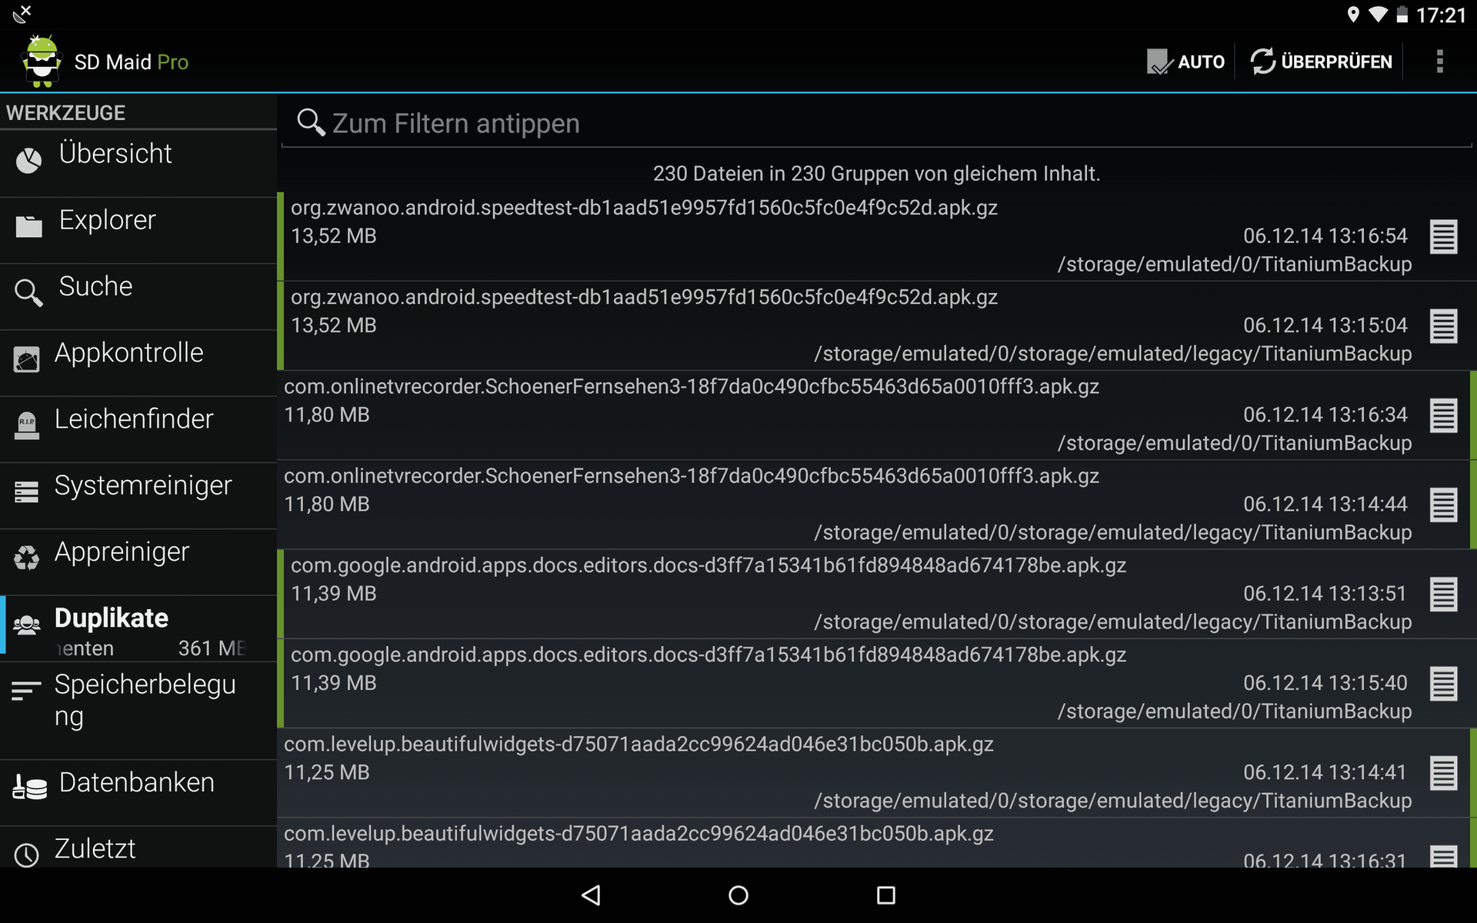
Task: Click the Zuletzt clock icon
Action: [27, 855]
